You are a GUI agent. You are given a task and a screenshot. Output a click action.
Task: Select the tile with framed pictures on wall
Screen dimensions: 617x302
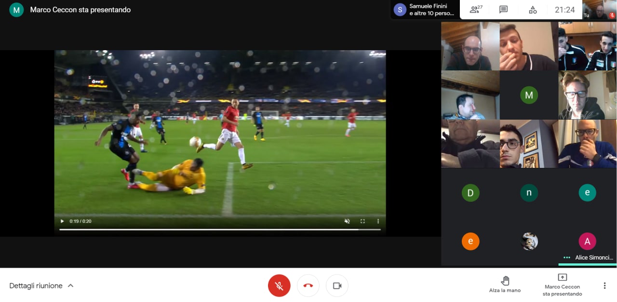(529, 144)
